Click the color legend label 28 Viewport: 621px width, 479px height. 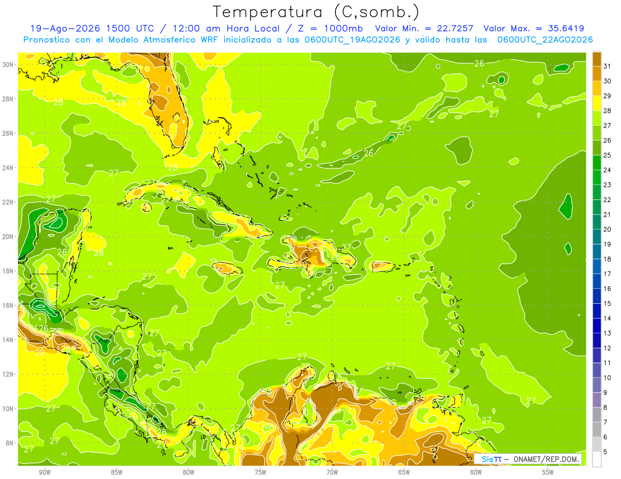click(608, 111)
